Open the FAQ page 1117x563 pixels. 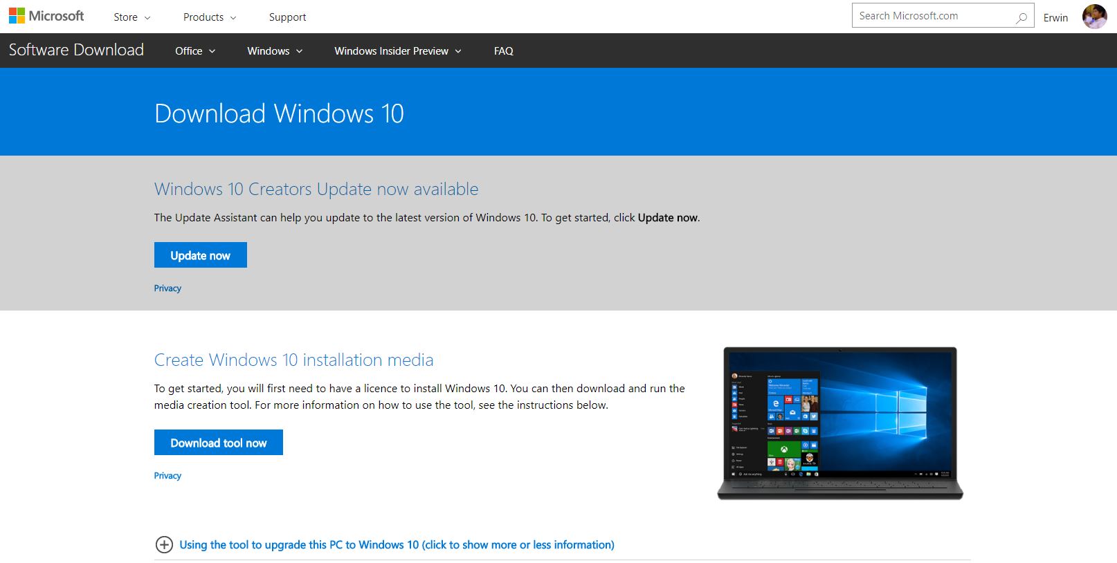coord(504,51)
